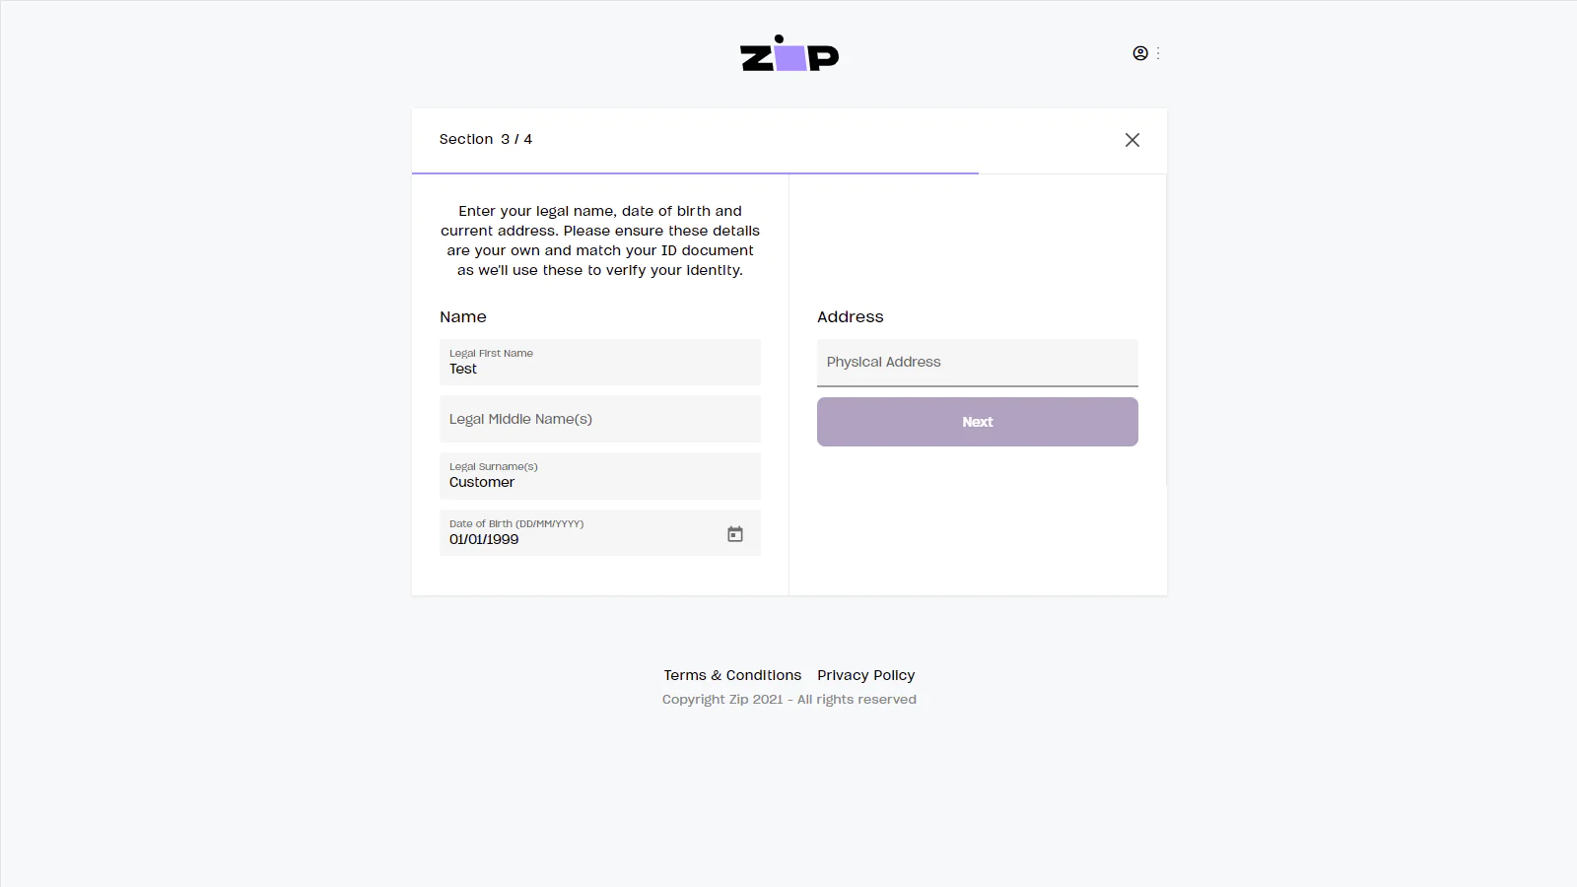
Task: Click the Zip logo
Action: pyautogui.click(x=788, y=54)
